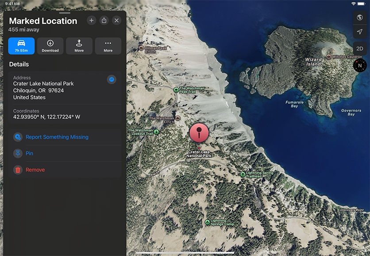Share the marked location
The image size is (370, 256).
(104, 20)
